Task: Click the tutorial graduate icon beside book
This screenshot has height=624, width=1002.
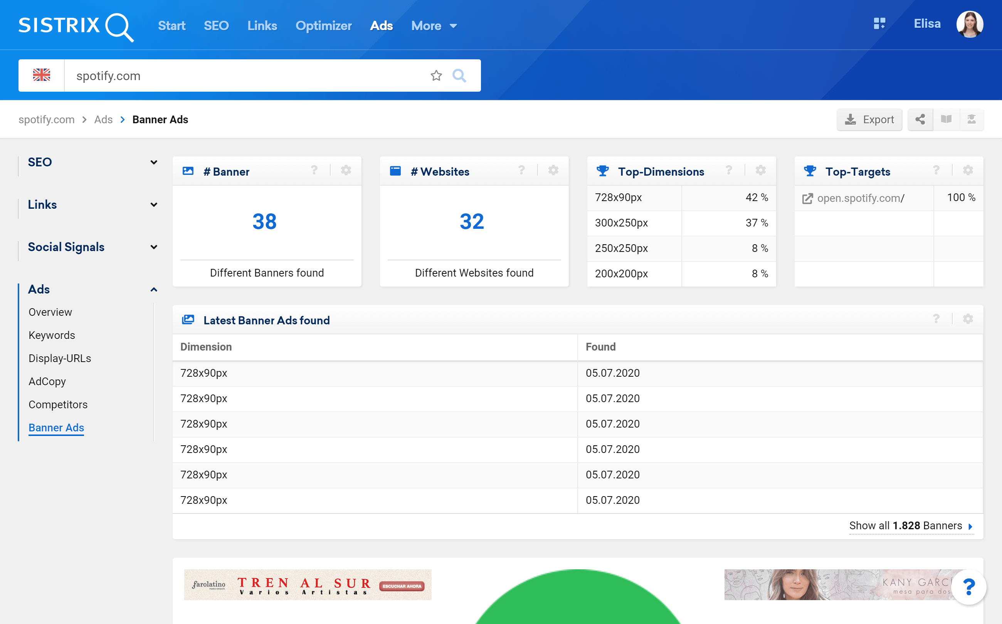Action: 972,120
